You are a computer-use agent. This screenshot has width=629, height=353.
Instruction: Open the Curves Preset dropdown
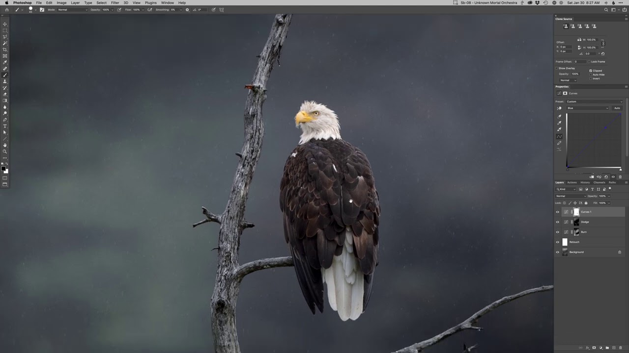pos(595,101)
